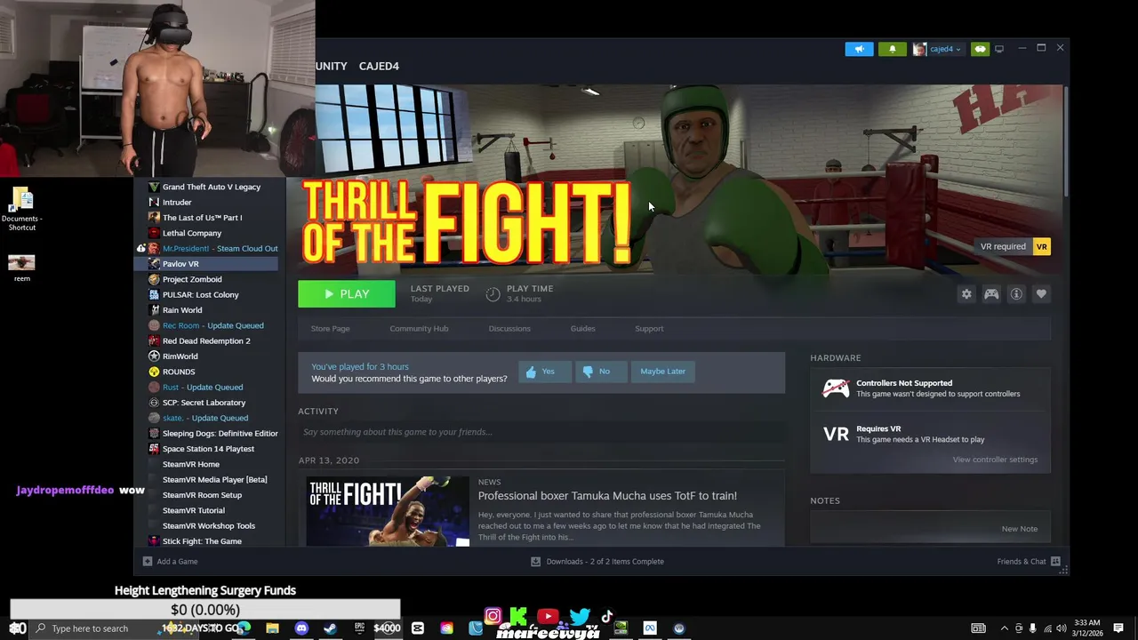Show hidden system tray icons chevron
Viewport: 1138px width, 640px height.
(1005, 628)
